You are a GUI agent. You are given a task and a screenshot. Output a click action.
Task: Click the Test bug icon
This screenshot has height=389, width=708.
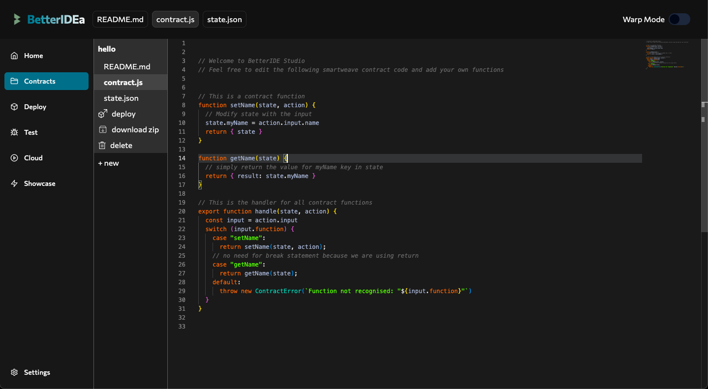pos(14,132)
